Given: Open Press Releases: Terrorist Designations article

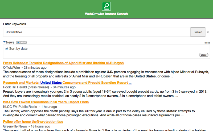Looking at the screenshot, I should (x=63, y=63).
